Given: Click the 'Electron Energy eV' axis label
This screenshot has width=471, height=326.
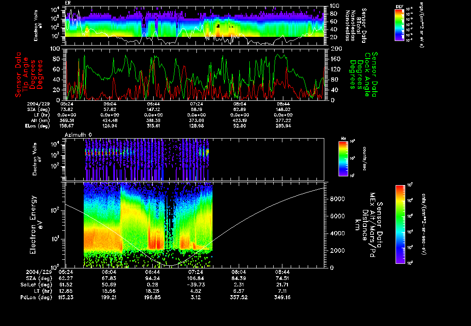Looking at the screenshot, I should tap(36, 225).
